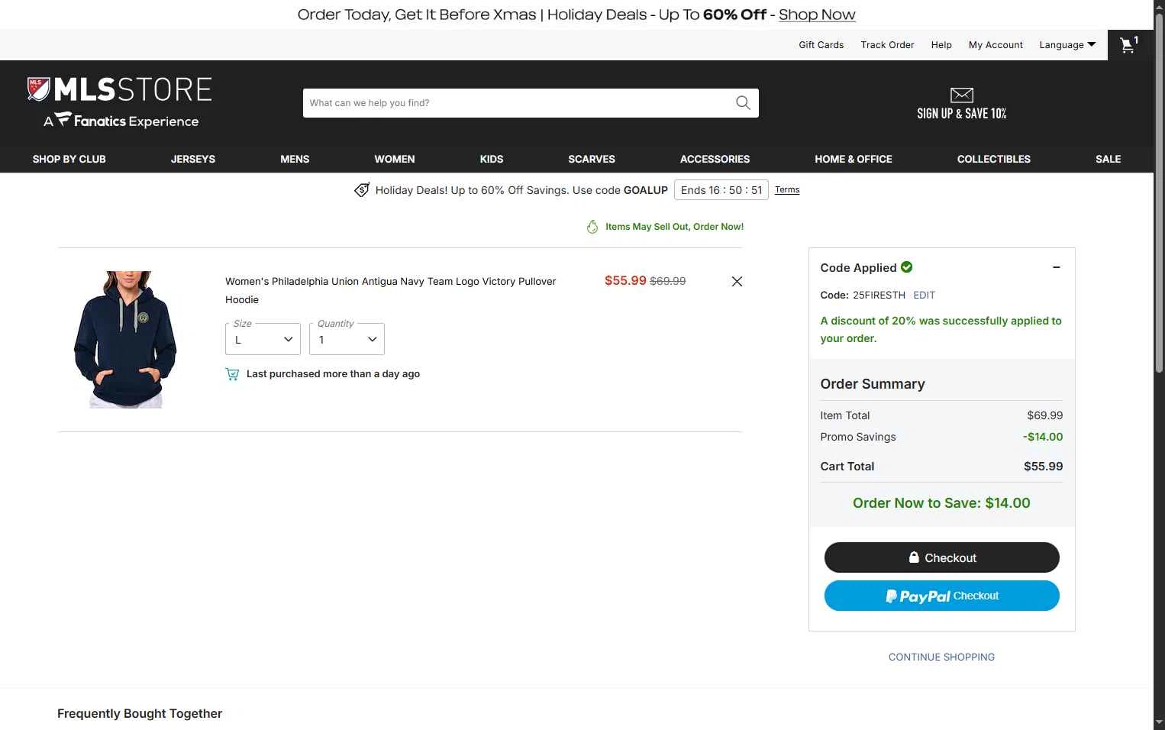Open the Mens category
Viewport: 1165px width, 730px height.
click(295, 159)
